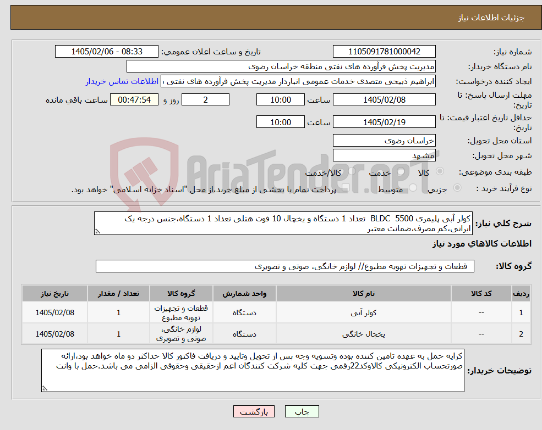The height and width of the screenshot is (430, 542).
Task: Select the کالا/خدمت radio button
Action: [x=352, y=171]
